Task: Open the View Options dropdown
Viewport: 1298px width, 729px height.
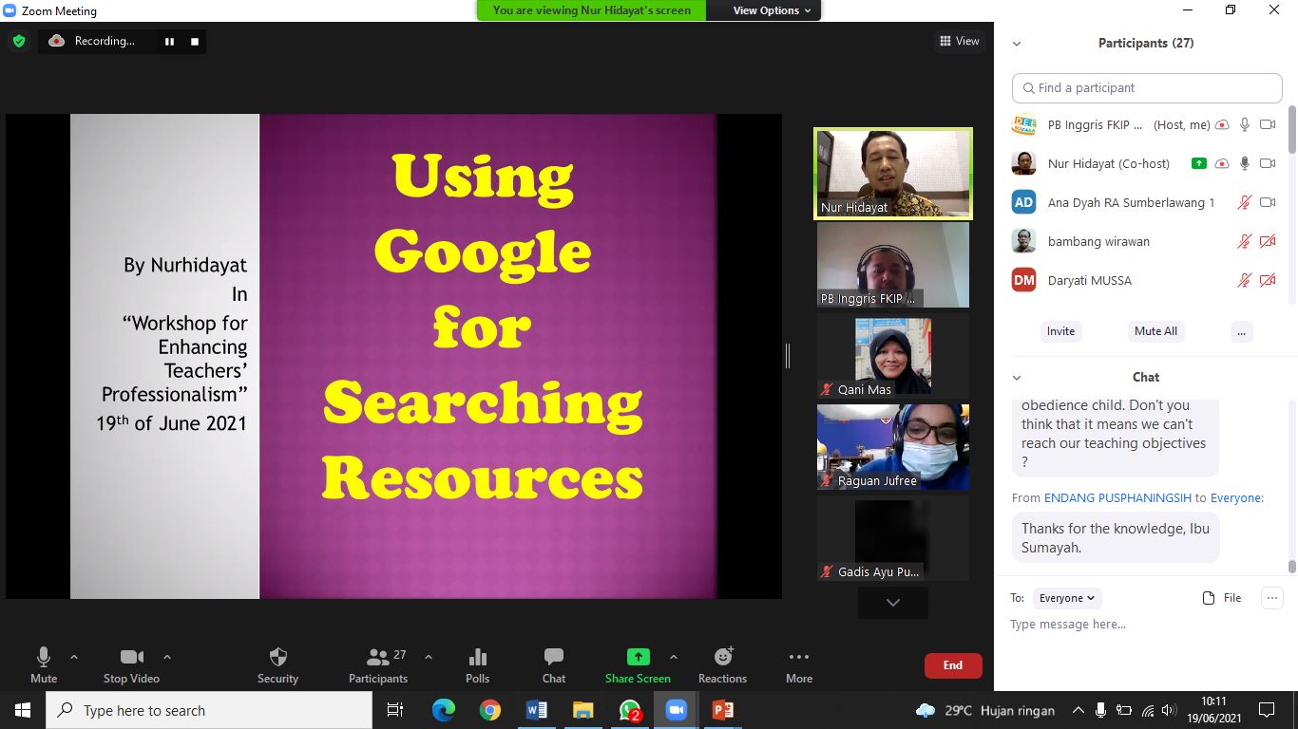Action: click(772, 10)
